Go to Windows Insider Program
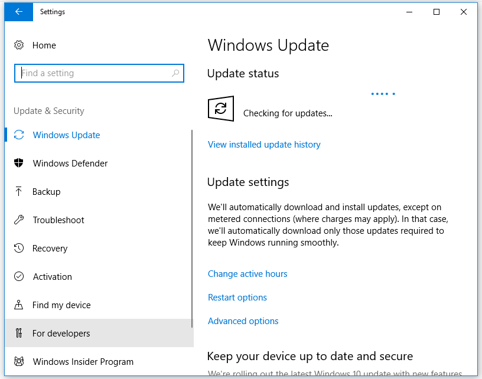The width and height of the screenshot is (482, 379). click(x=99, y=361)
